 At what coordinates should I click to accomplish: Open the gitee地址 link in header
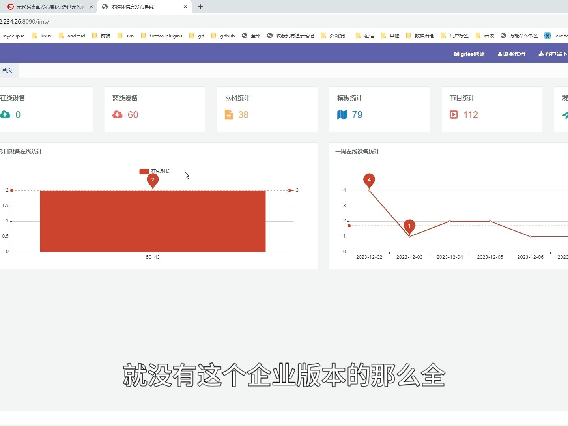pos(469,54)
